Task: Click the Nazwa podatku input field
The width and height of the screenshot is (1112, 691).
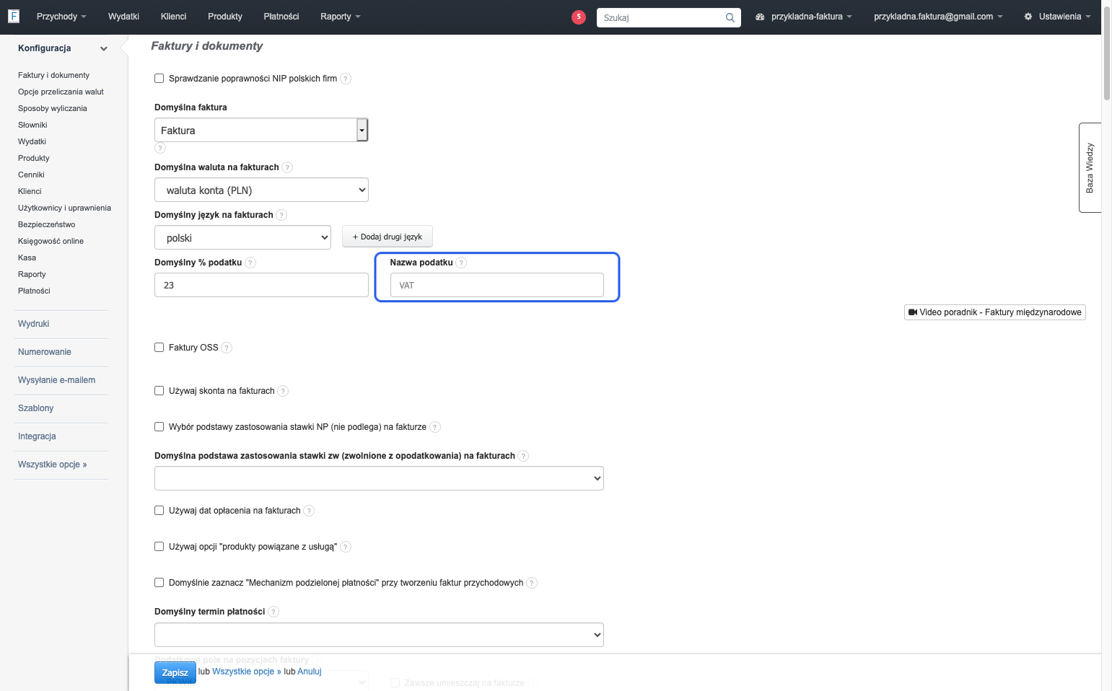Action: (x=497, y=285)
